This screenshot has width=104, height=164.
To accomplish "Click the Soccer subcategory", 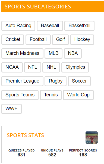I will click(79, 81).
